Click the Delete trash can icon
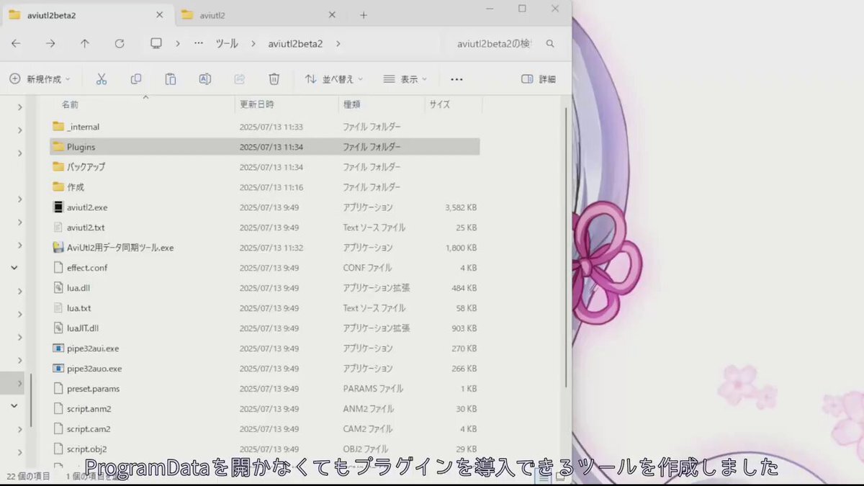The image size is (864, 486). tap(274, 79)
